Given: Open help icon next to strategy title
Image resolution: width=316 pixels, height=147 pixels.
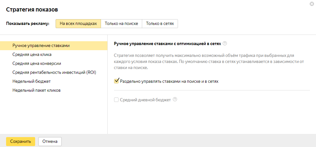Looking at the screenshot, I should tap(225, 43).
